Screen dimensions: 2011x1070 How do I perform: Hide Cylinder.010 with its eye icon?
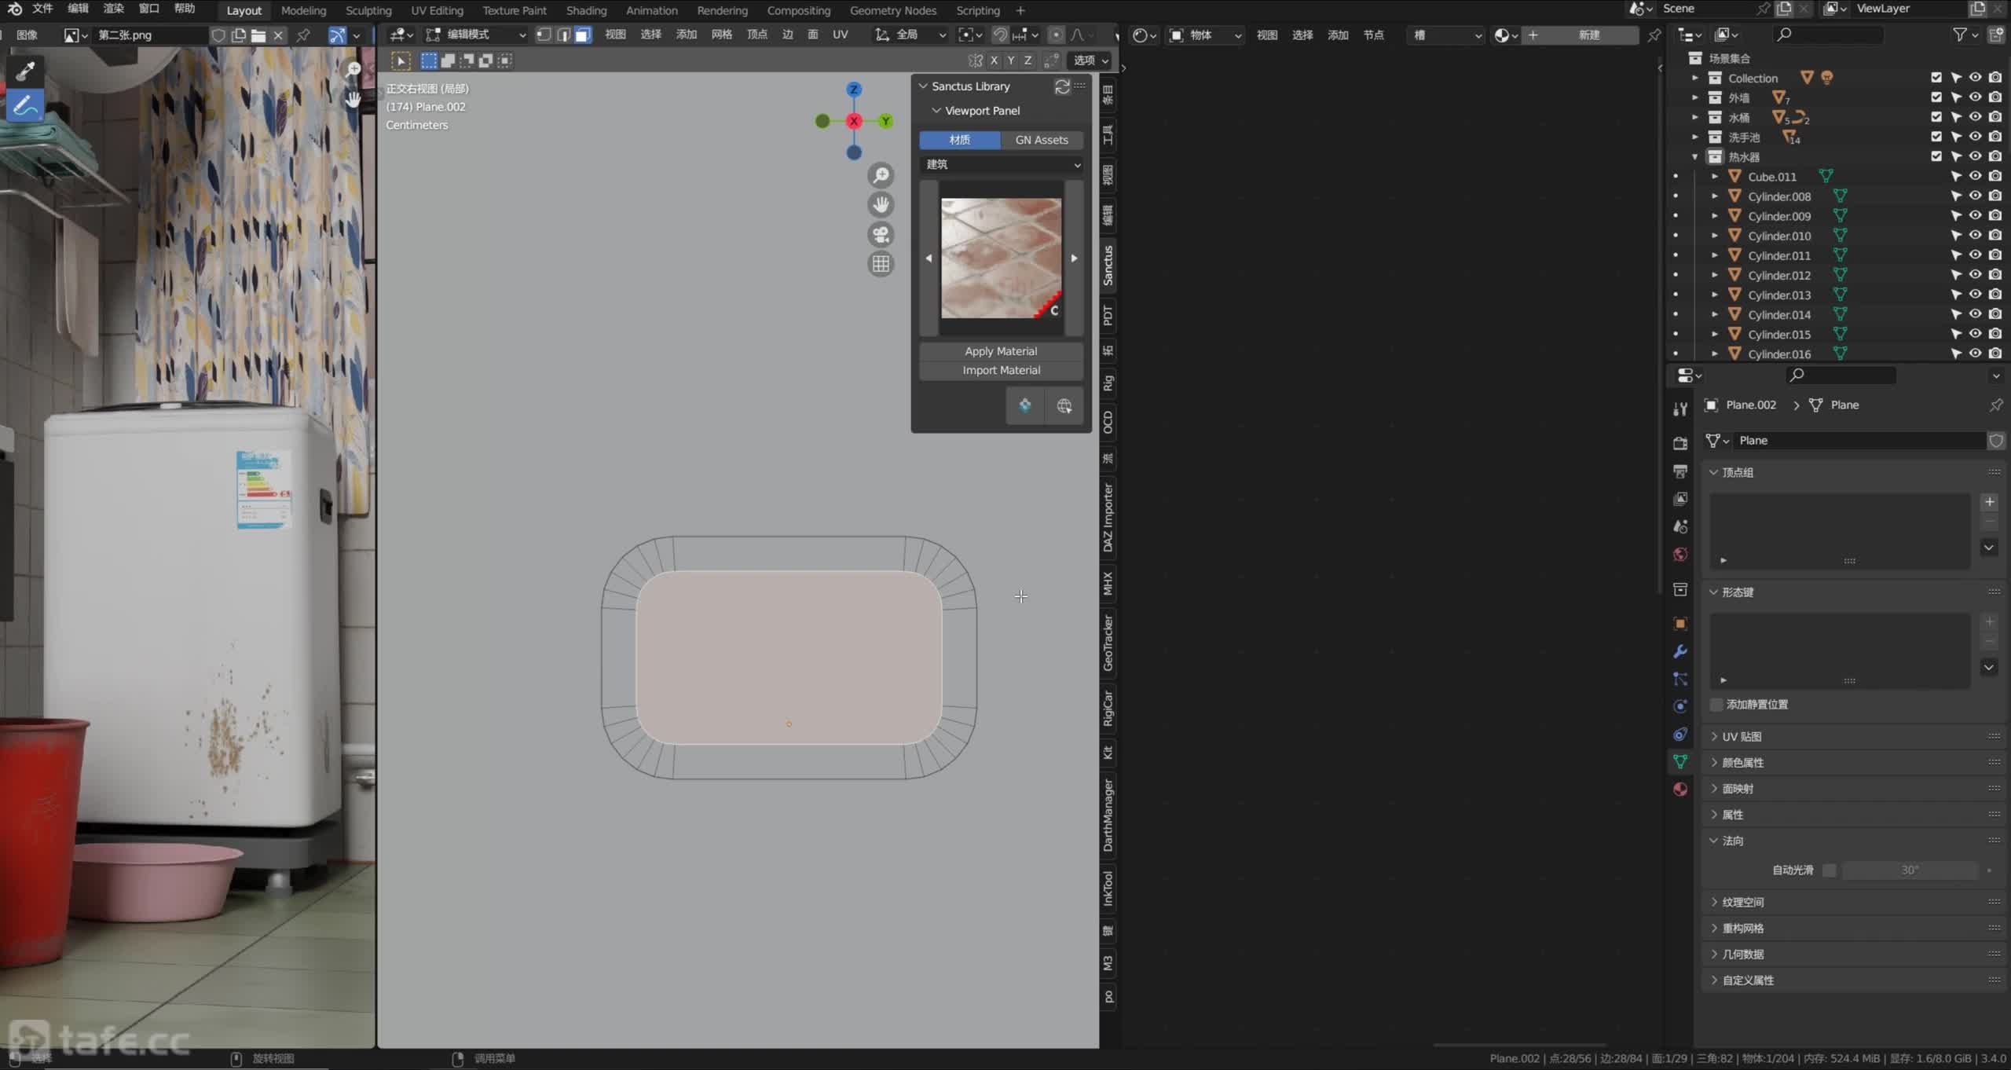click(x=1975, y=236)
